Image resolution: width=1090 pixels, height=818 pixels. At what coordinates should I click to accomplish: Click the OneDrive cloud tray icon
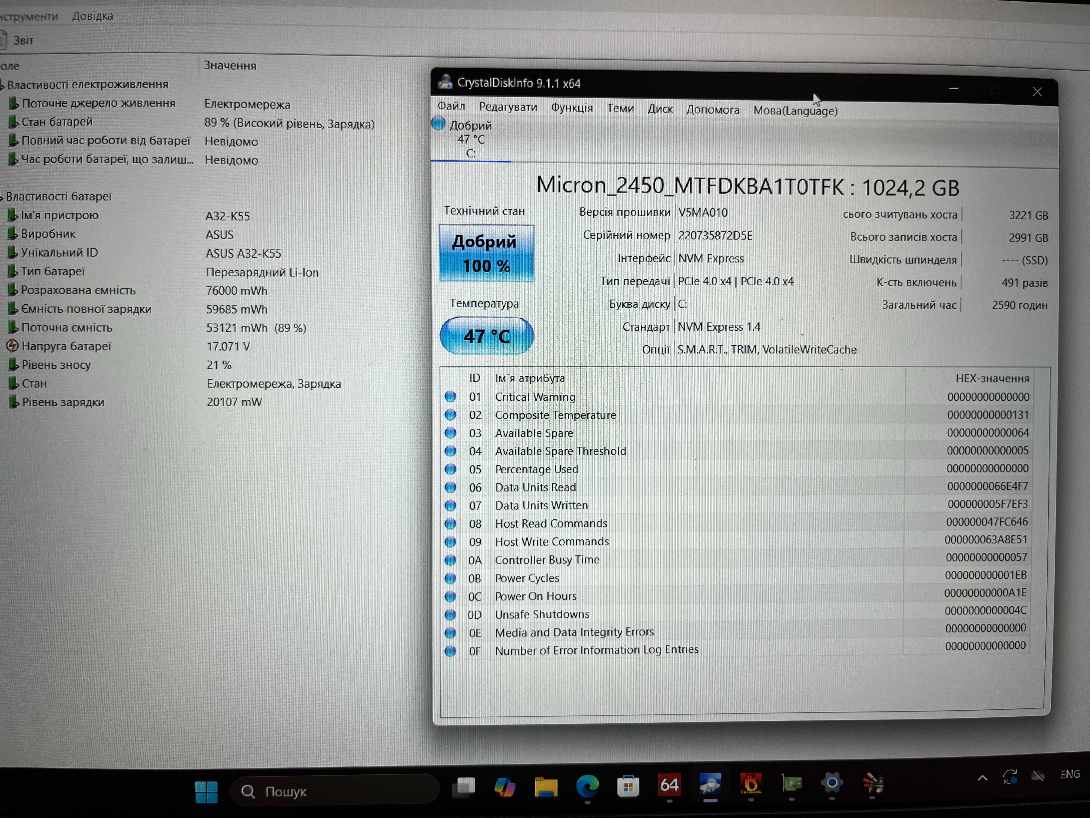pos(1037,776)
